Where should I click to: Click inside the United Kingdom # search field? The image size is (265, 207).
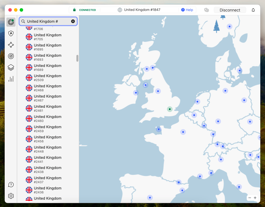(48, 21)
